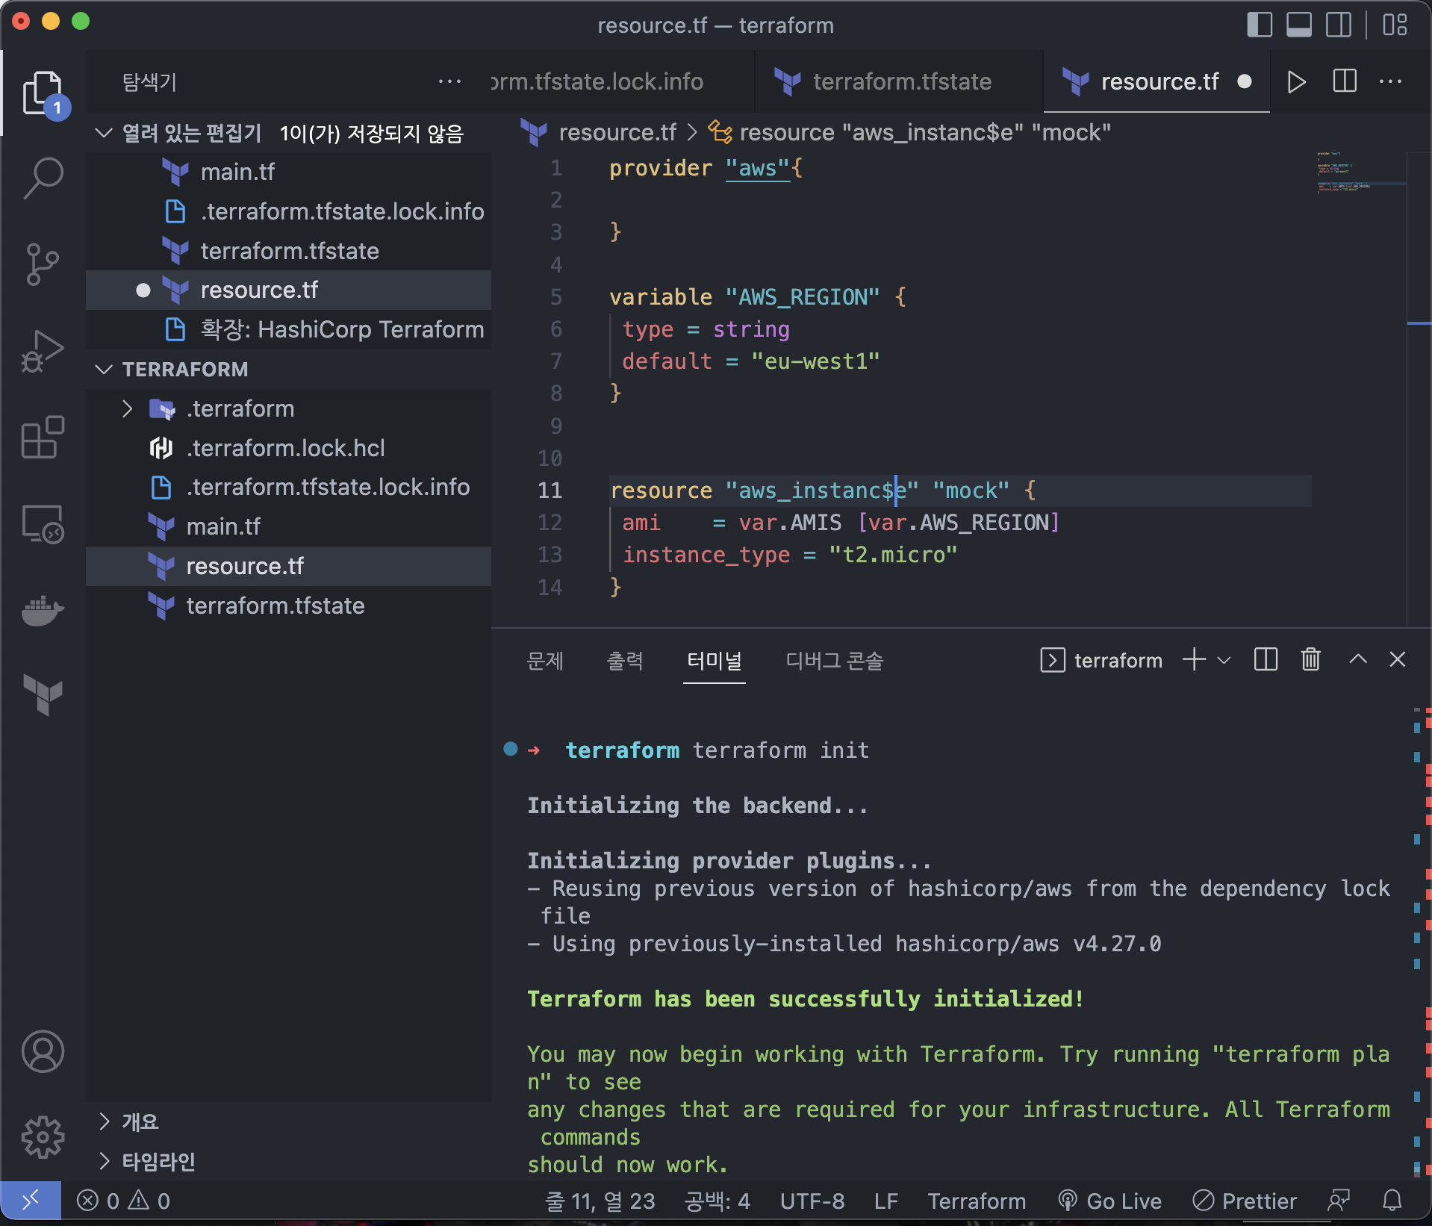1432x1226 pixels.
Task: Open the notifications bell
Action: (x=1392, y=1201)
